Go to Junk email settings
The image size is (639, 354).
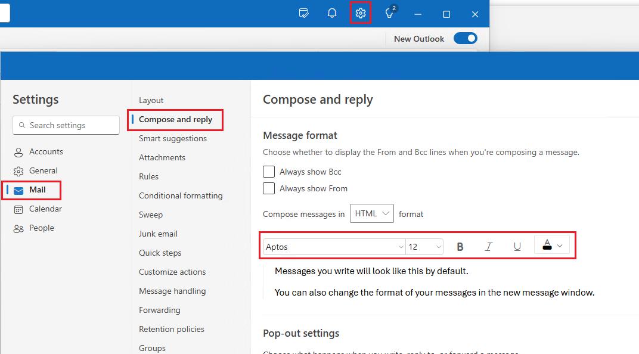pyautogui.click(x=158, y=234)
